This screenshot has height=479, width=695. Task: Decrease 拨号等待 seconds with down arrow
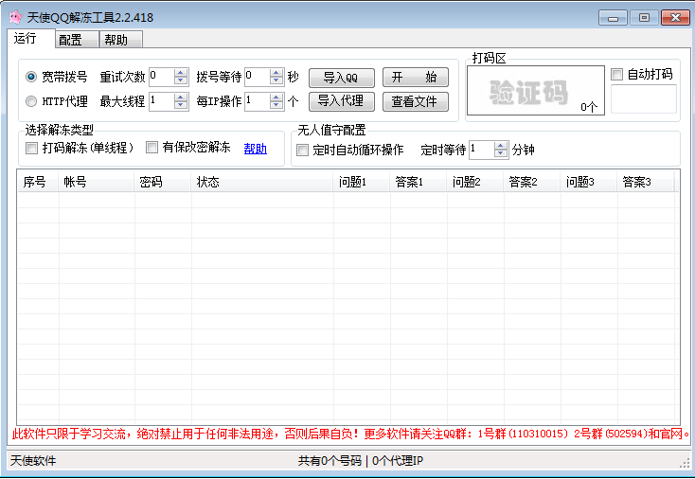(x=276, y=80)
